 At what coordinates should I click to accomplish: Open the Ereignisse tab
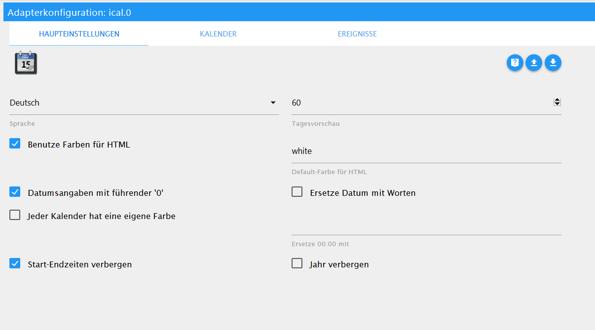pos(357,34)
